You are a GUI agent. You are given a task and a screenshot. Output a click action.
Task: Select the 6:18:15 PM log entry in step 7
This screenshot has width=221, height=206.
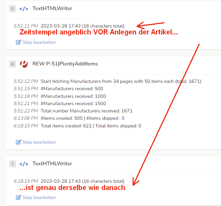click(x=69, y=181)
